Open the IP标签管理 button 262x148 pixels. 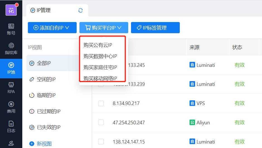(x=155, y=28)
